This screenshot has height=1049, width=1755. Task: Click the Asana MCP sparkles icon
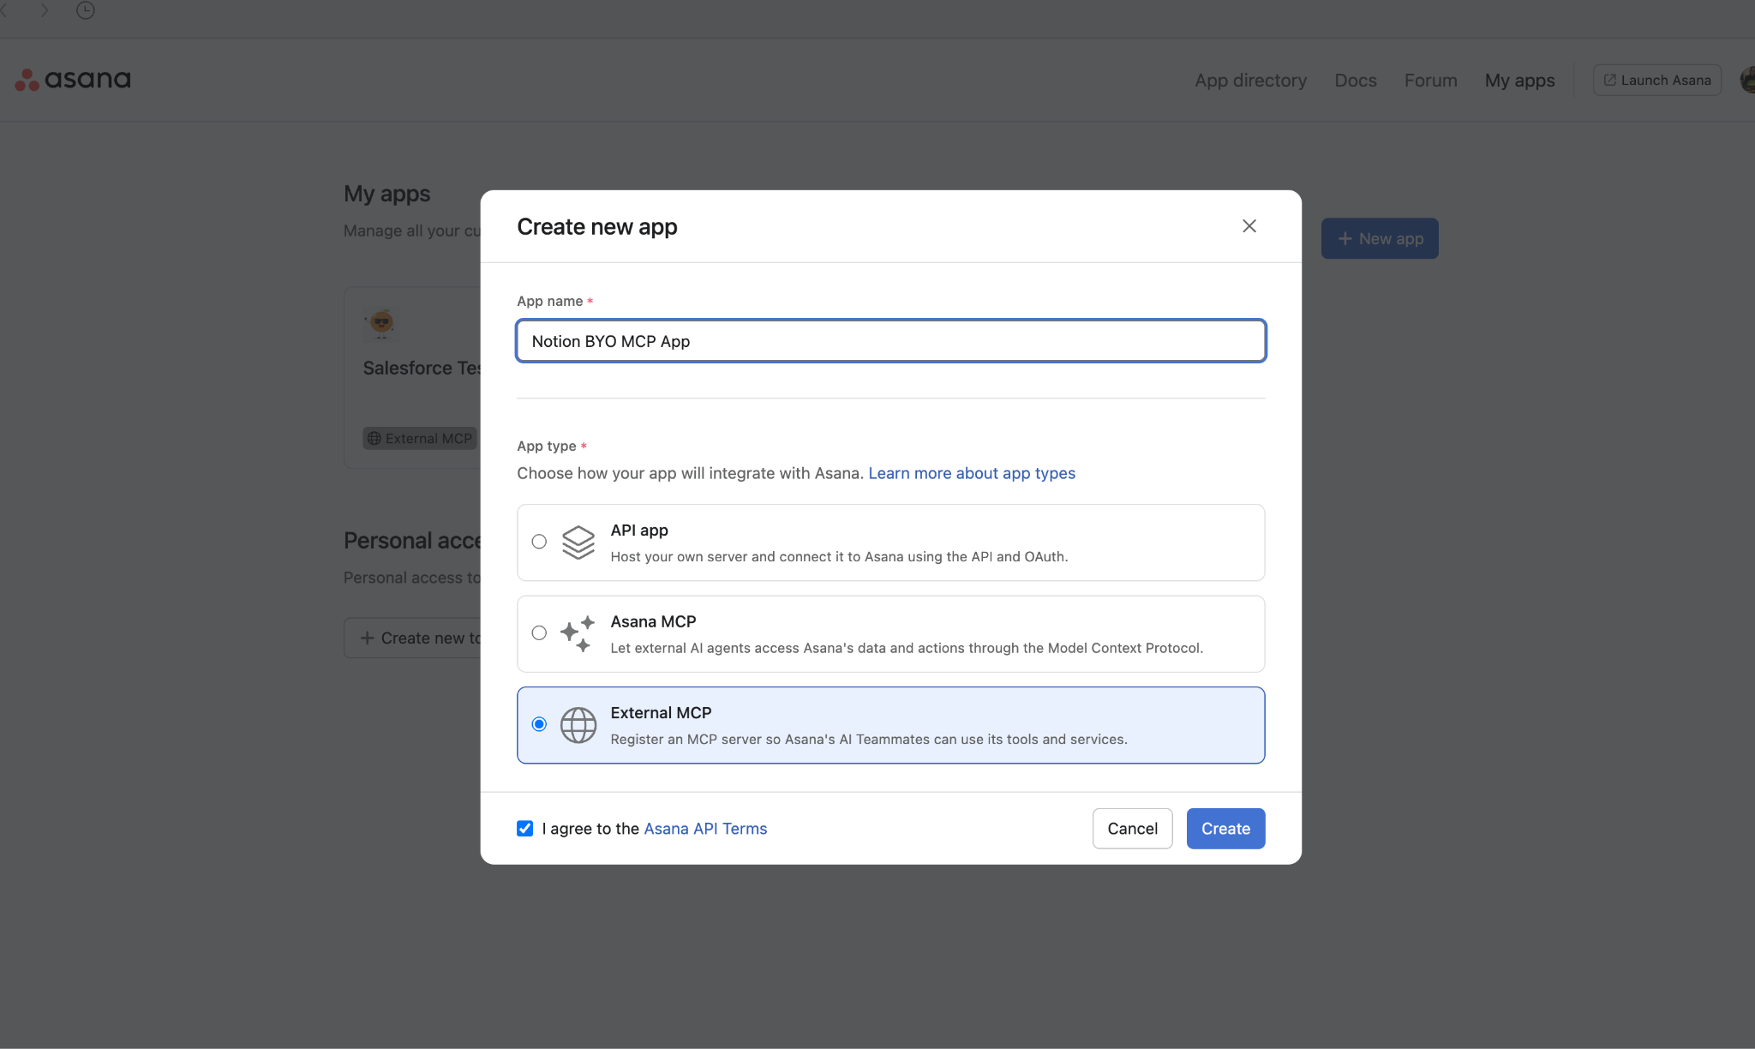point(578,633)
